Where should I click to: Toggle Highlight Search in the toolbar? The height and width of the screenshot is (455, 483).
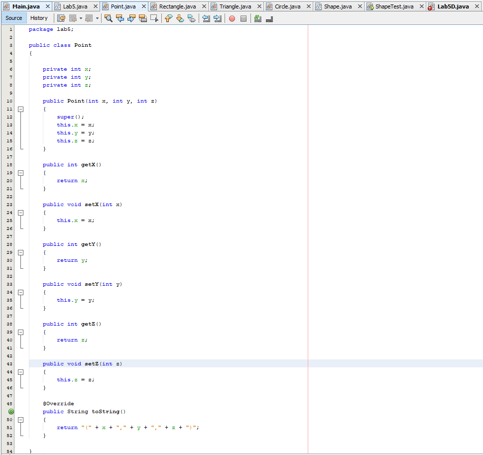142,18
